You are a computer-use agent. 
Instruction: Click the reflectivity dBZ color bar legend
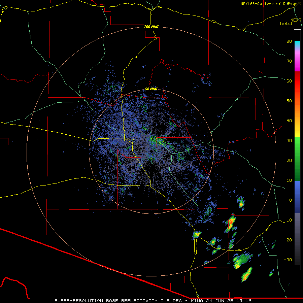click(x=297, y=149)
